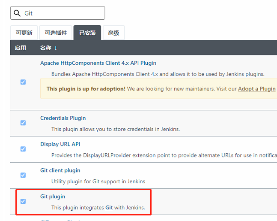Open the Credentials Plugin link
Screen dimensions: 277x221
(63, 118)
